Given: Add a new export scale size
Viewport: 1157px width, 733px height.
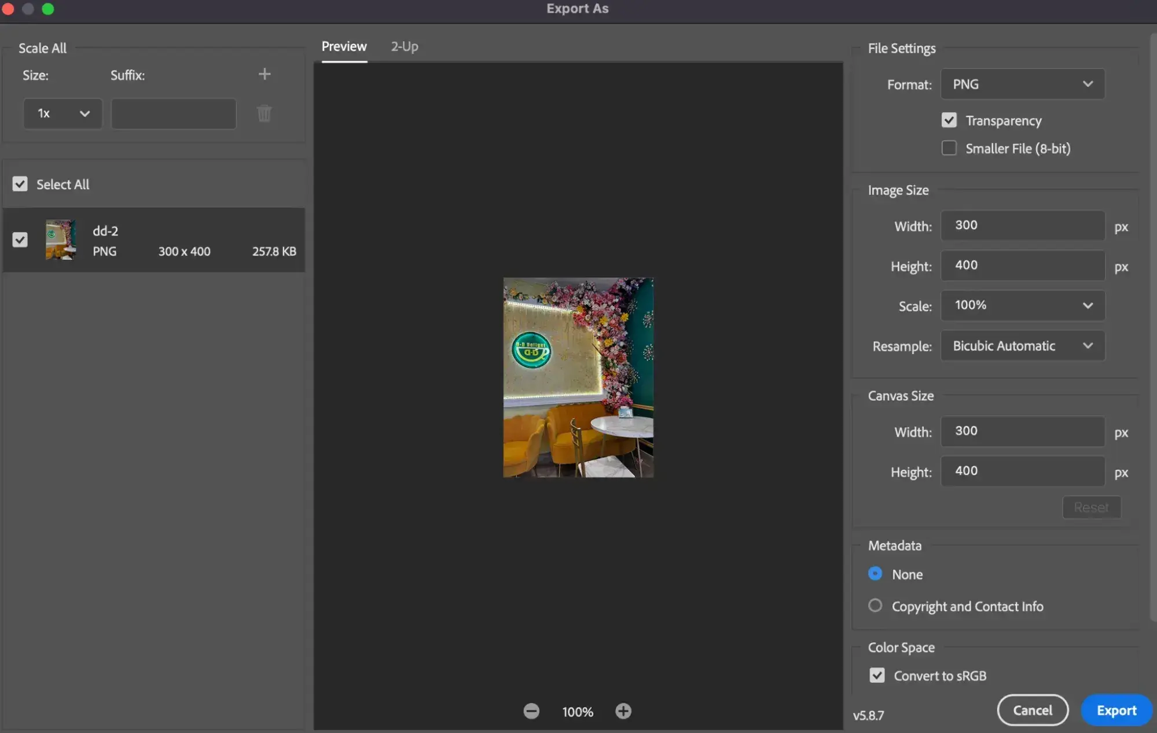Looking at the screenshot, I should 264,73.
